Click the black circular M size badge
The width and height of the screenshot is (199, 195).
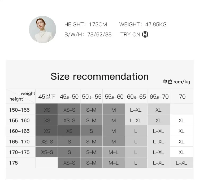point(145,34)
